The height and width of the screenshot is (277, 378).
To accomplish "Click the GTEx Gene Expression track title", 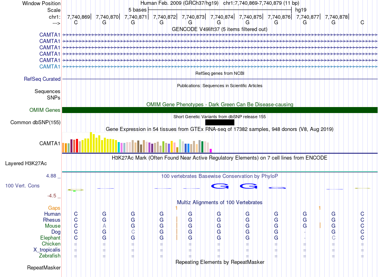I will 219,129.
